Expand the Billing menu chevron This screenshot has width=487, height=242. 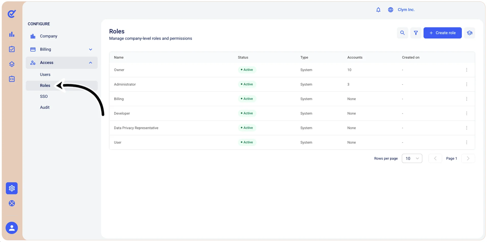(90, 49)
